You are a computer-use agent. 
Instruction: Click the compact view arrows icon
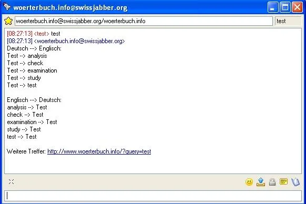point(12,182)
